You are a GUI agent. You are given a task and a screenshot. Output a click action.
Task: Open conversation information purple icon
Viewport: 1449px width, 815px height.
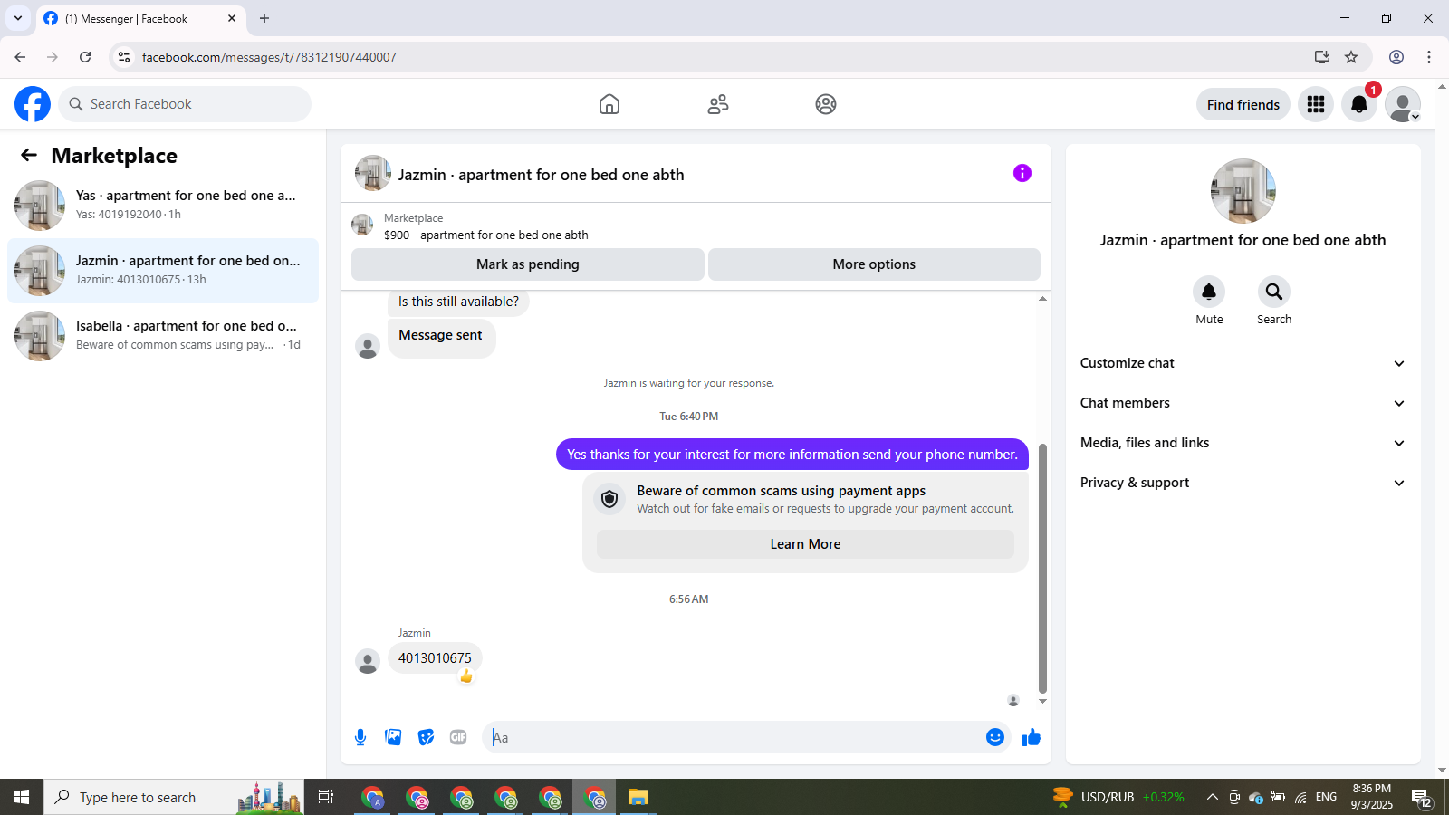pyautogui.click(x=1022, y=173)
